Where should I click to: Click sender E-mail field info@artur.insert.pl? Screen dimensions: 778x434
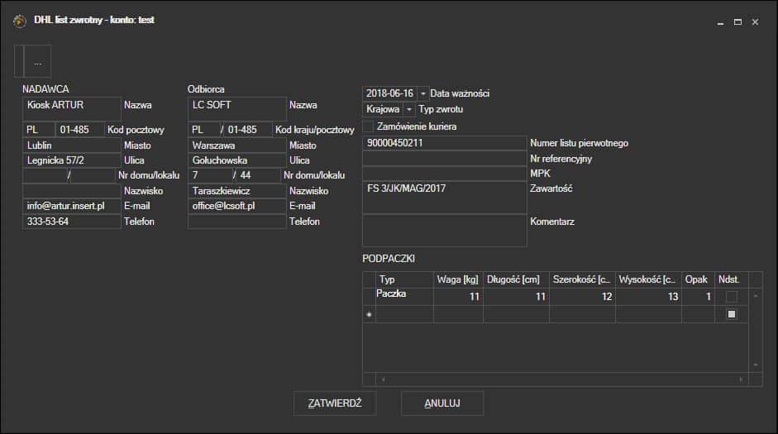(72, 206)
